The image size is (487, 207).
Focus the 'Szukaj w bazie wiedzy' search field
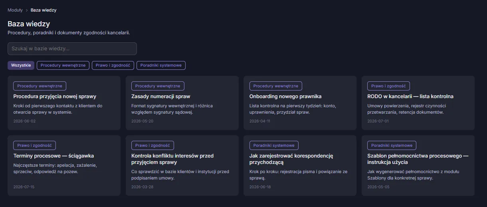72,49
